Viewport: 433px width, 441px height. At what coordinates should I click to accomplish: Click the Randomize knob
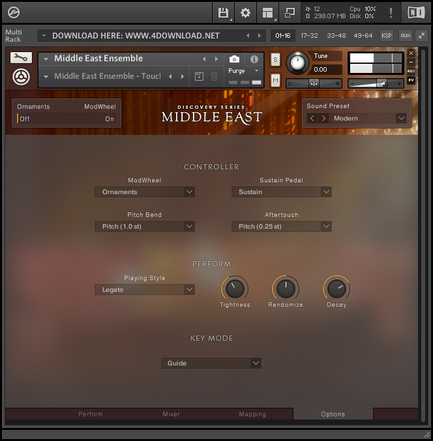point(286,289)
